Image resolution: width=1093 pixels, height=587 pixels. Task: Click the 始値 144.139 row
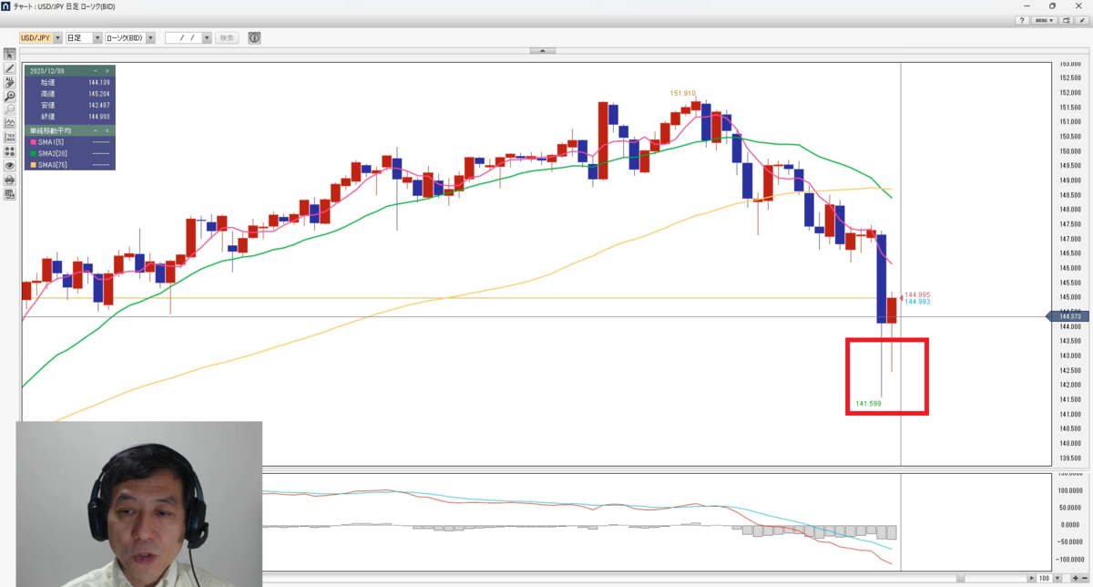70,82
